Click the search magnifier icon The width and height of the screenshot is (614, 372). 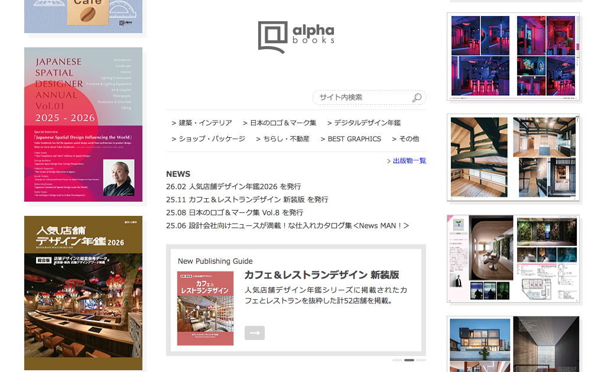coord(417,98)
